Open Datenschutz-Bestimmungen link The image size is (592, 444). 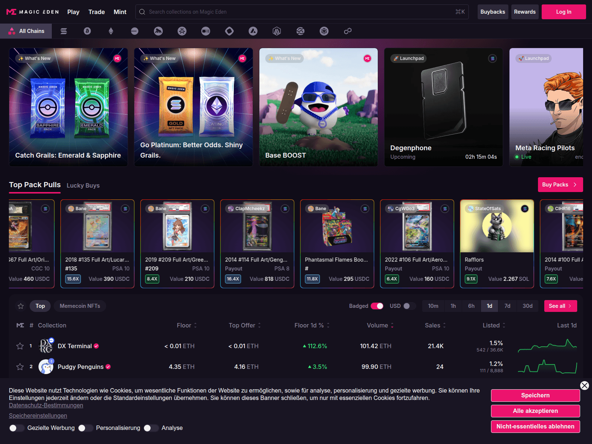(x=46, y=406)
